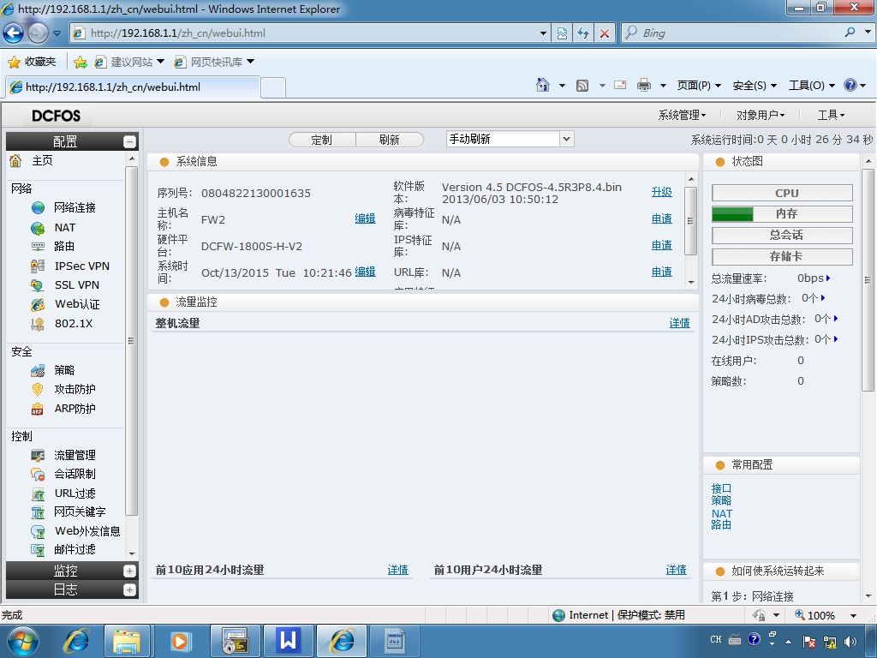Click the system info panel scrollbar
The height and width of the screenshot is (658, 877).
coord(691,221)
